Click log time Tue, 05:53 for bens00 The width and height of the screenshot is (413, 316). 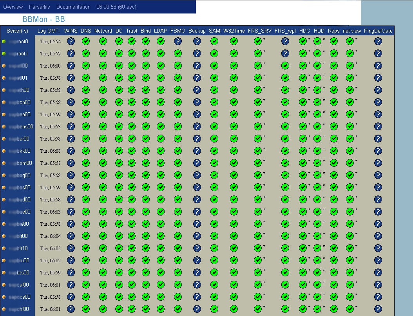tap(50, 127)
